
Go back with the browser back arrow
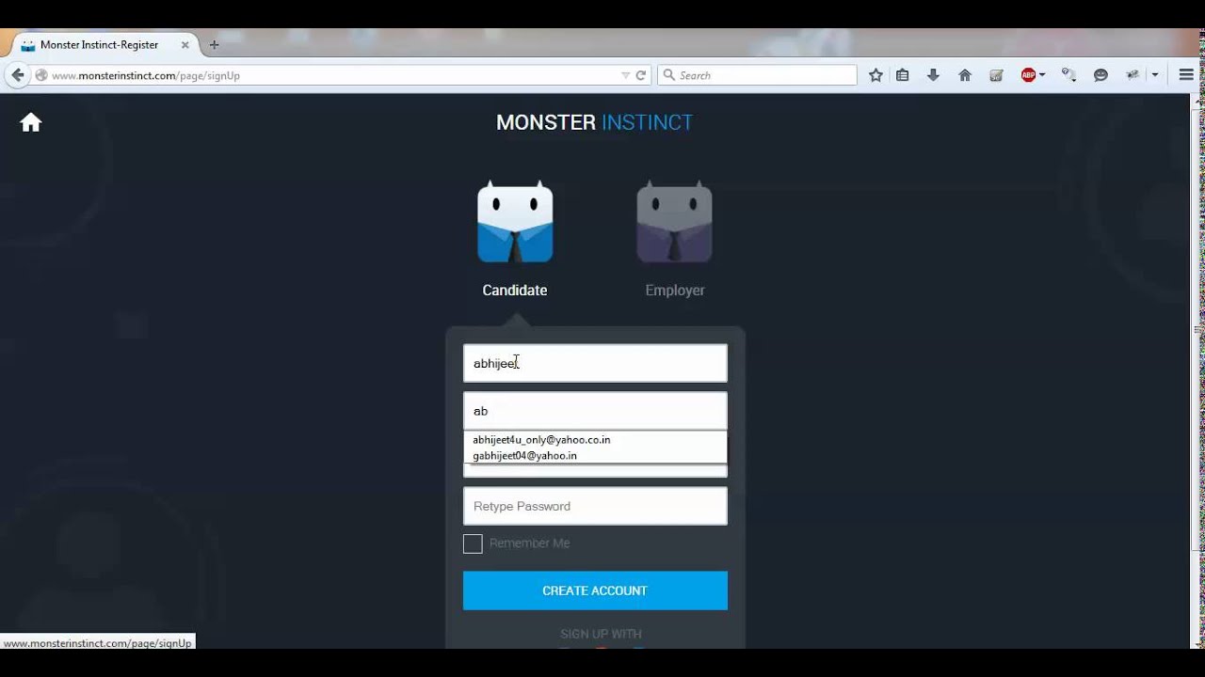click(17, 75)
